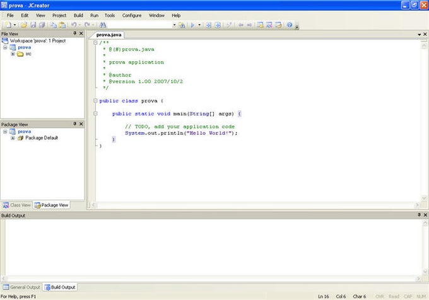Pin the File View panel
This screenshot has height=300, width=429.
tap(74, 33)
